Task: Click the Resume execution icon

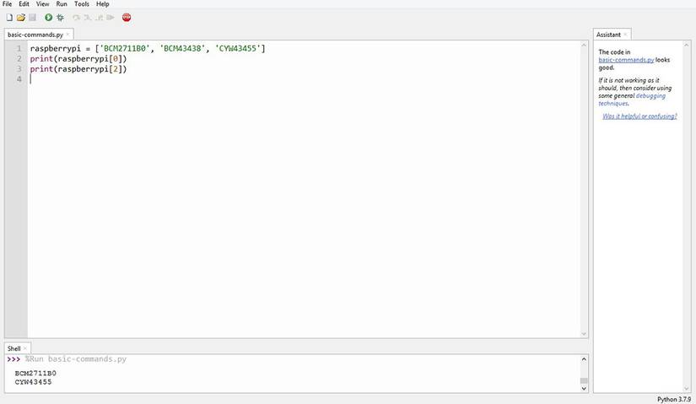Action: pos(111,18)
